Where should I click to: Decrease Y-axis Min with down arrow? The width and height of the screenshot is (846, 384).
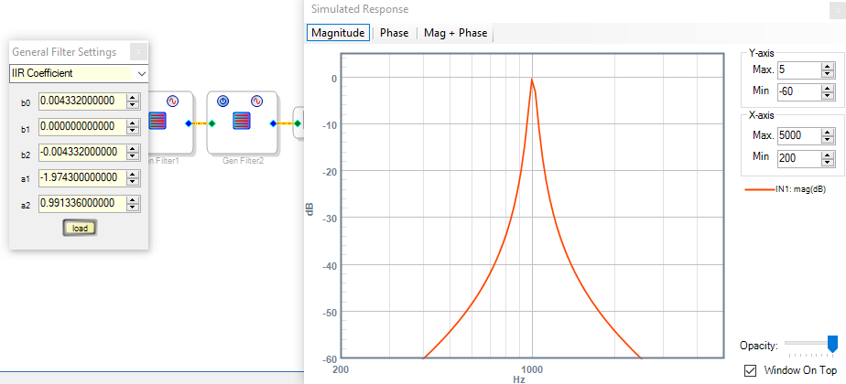(828, 96)
